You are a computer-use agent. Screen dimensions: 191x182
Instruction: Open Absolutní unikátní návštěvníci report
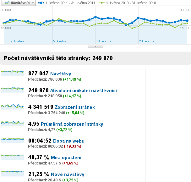[84, 91]
